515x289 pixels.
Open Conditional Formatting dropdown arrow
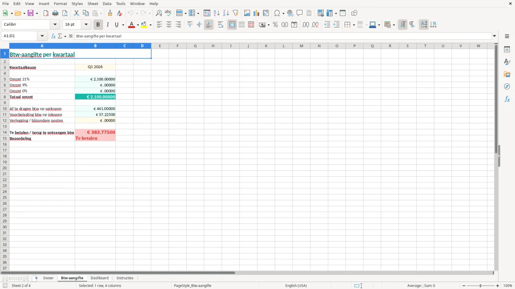(x=394, y=25)
